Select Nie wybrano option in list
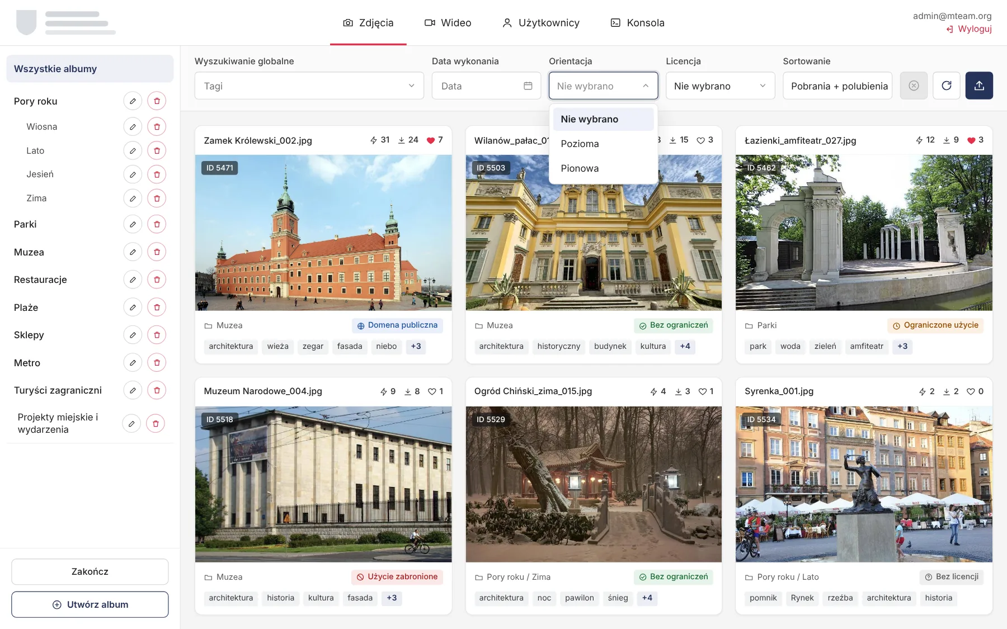The height and width of the screenshot is (629, 1007). 603,119
